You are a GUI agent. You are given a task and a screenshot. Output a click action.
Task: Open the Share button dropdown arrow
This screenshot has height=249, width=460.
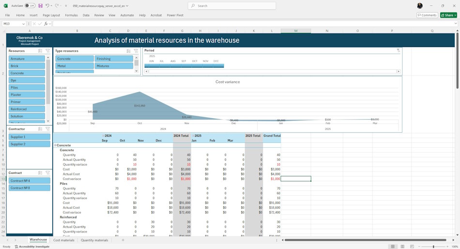[x=455, y=16]
